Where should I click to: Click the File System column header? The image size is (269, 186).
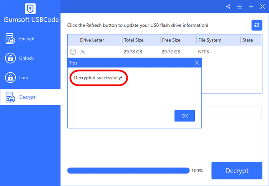point(210,40)
